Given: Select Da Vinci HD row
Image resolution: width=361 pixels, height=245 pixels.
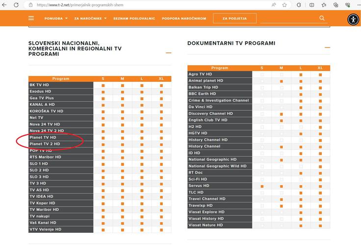Looking at the screenshot, I should 259,107.
